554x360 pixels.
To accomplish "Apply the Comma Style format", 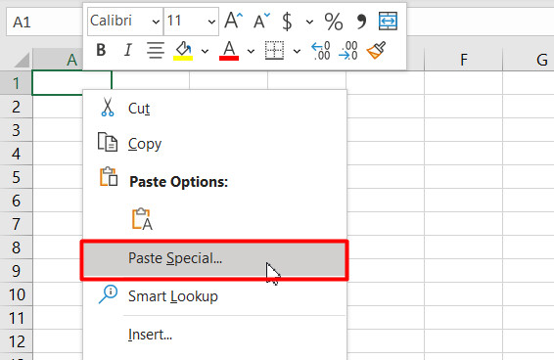I will tap(361, 22).
